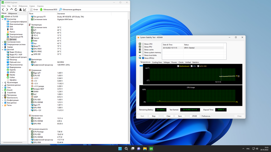Screen dimensions: 271x152
Task: Expand the Хранение данных tree node
Action: pyautogui.click(x=2, y=85)
